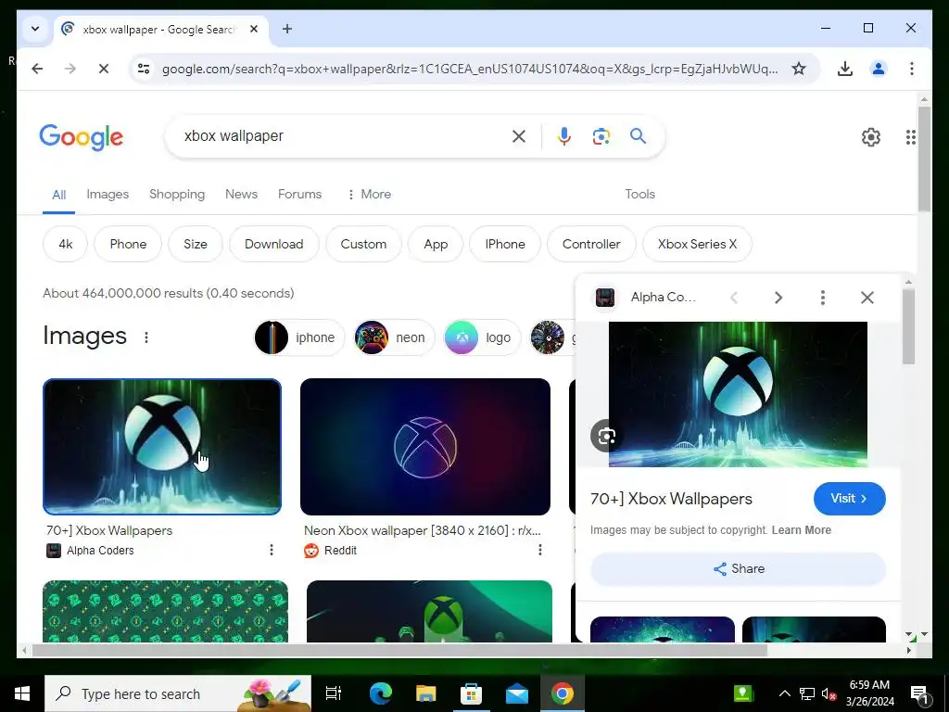Screen dimensions: 949x712
Task: Open the 70+ Xbox Wallpapers thumbnail
Action: coord(162,447)
